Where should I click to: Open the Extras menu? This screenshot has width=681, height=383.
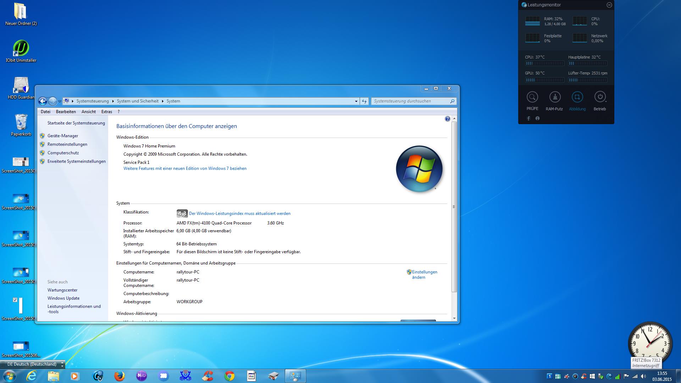106,111
